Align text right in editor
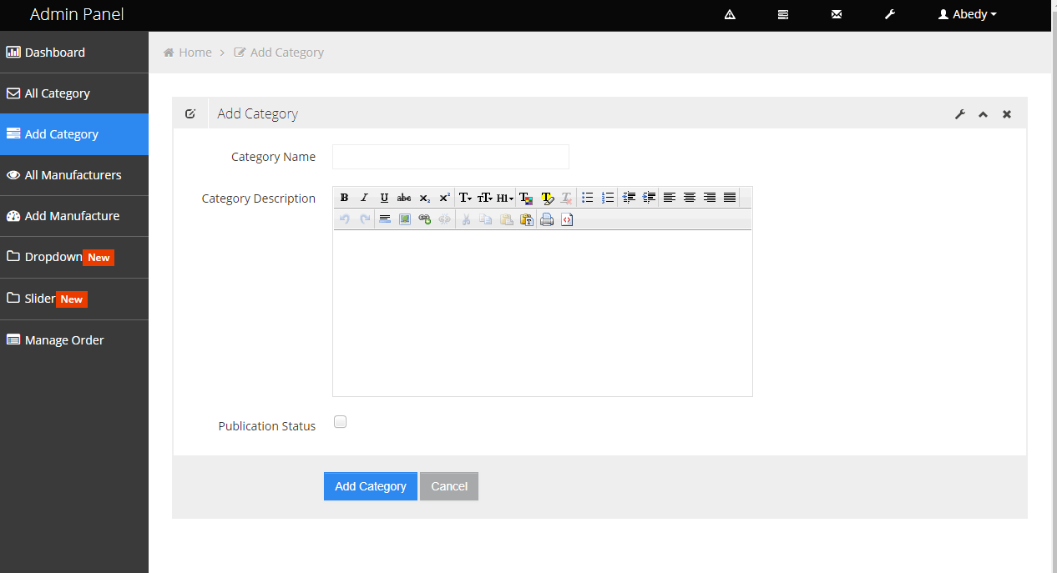This screenshot has width=1057, height=573. click(710, 198)
